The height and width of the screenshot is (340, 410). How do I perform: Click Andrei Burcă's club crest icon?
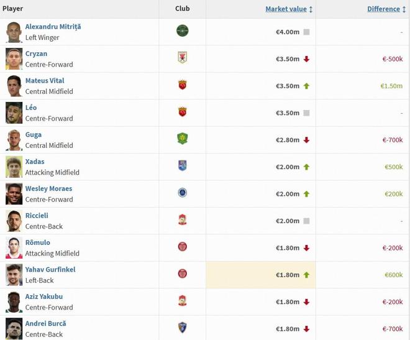click(182, 328)
